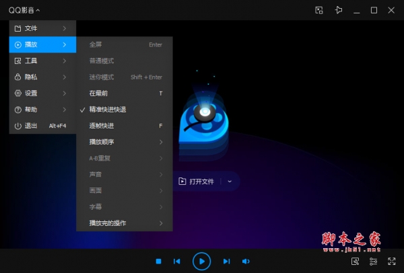
Task: Click the folder icon beside 文件
Action: [18, 28]
